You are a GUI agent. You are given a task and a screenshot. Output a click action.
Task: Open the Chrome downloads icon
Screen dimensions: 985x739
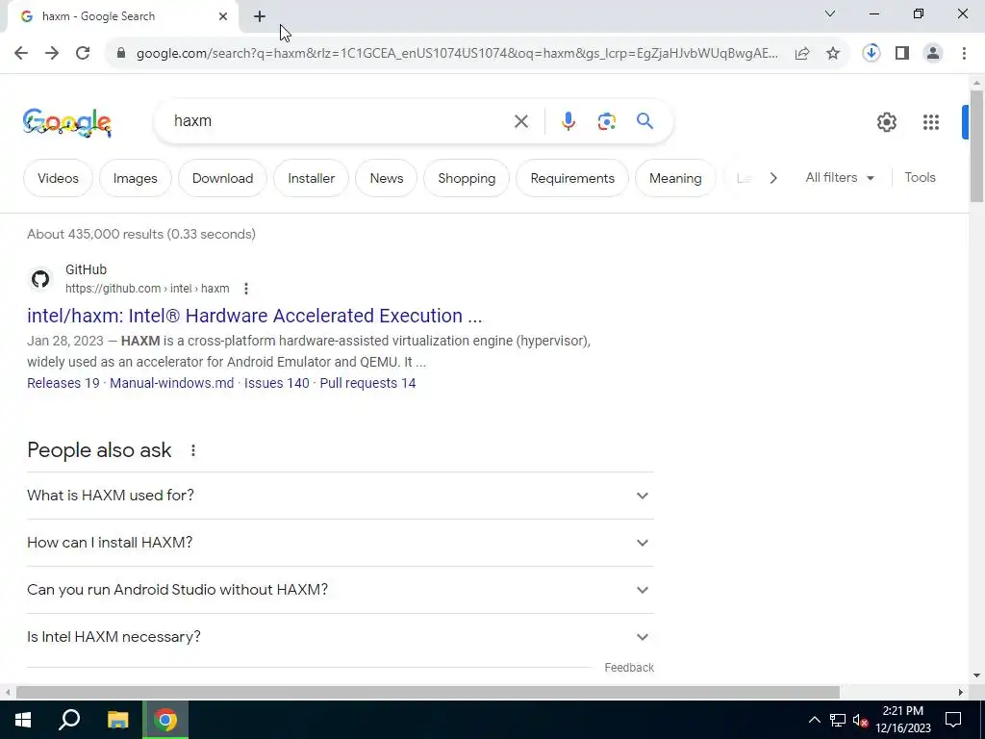pos(871,54)
